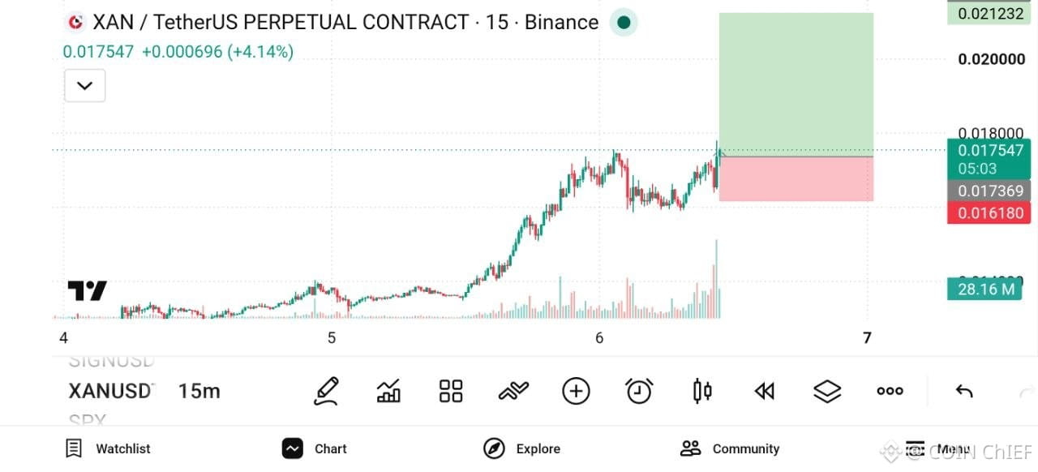Image resolution: width=1038 pixels, height=472 pixels.
Task: Start bar replay with the rewind icon
Action: tap(764, 391)
